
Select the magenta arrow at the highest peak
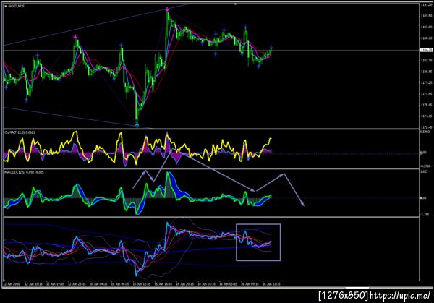[168, 9]
